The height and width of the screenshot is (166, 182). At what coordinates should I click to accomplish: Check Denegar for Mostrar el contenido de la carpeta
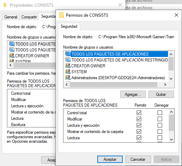160,131
